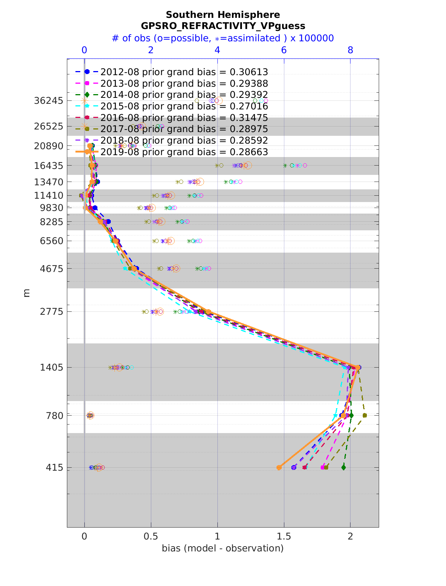
Task: Click the 2017-08 olive marker at 780 m
Action: (365, 415)
